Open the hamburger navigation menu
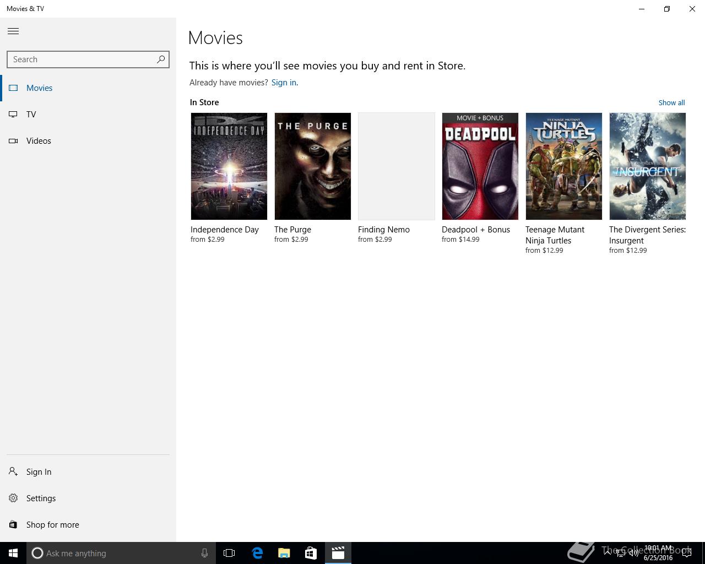 tap(13, 31)
